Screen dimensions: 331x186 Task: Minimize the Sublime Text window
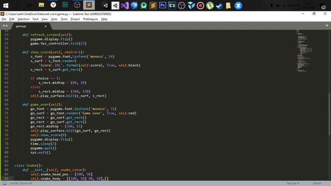[x=303, y=14]
